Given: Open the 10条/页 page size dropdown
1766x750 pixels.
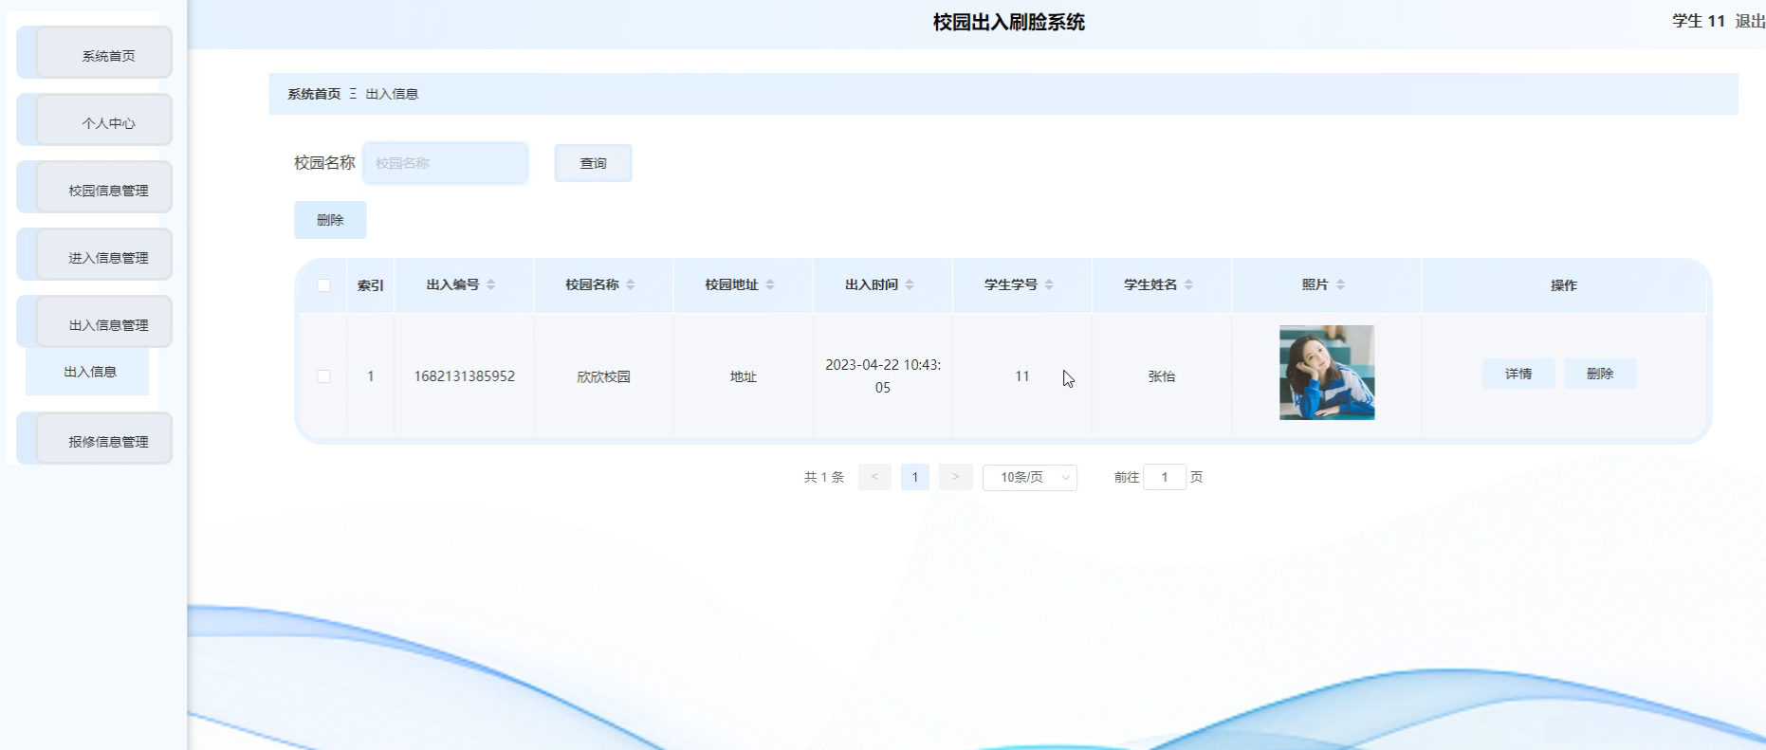Looking at the screenshot, I should 1030,477.
